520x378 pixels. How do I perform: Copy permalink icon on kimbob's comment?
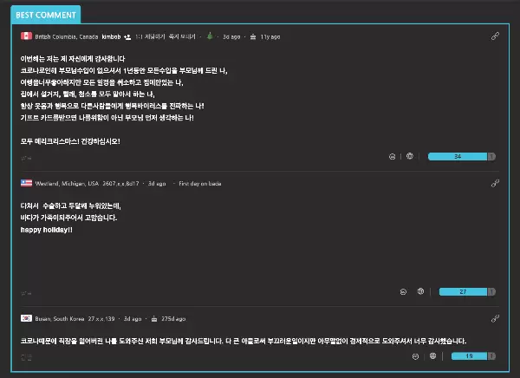click(x=495, y=36)
